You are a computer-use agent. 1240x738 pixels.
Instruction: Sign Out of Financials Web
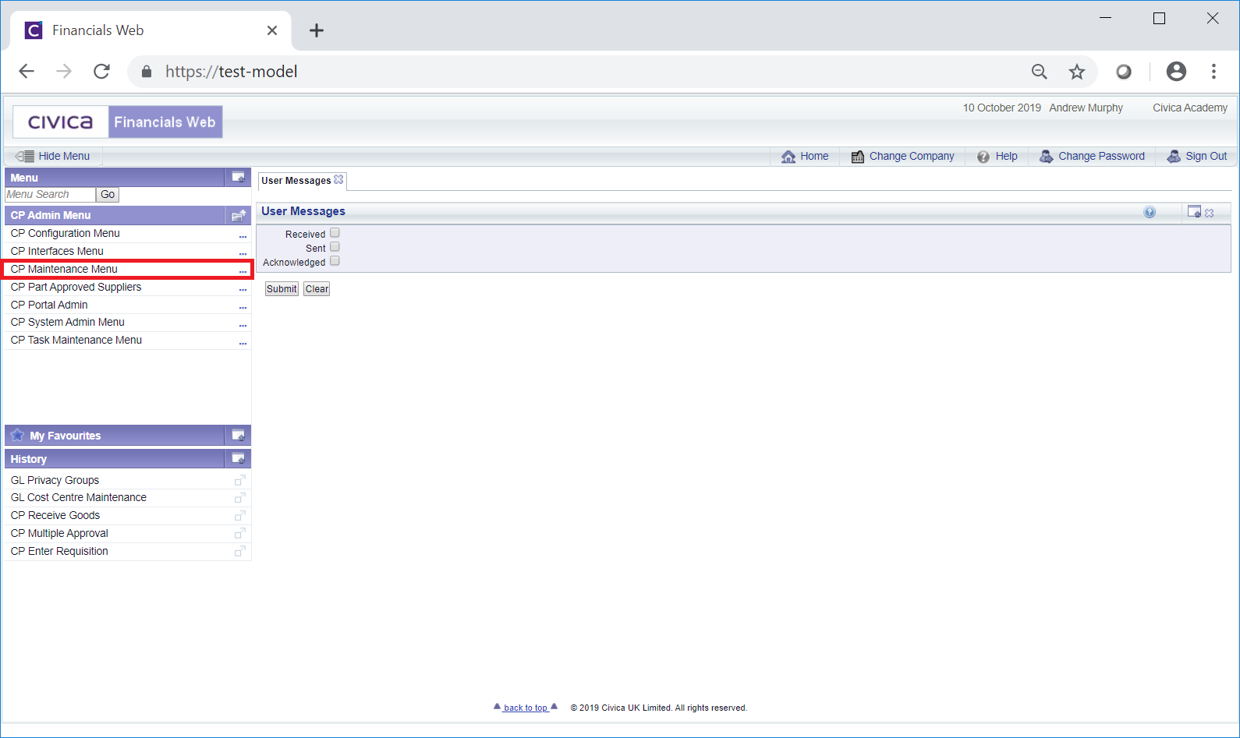(x=1197, y=156)
